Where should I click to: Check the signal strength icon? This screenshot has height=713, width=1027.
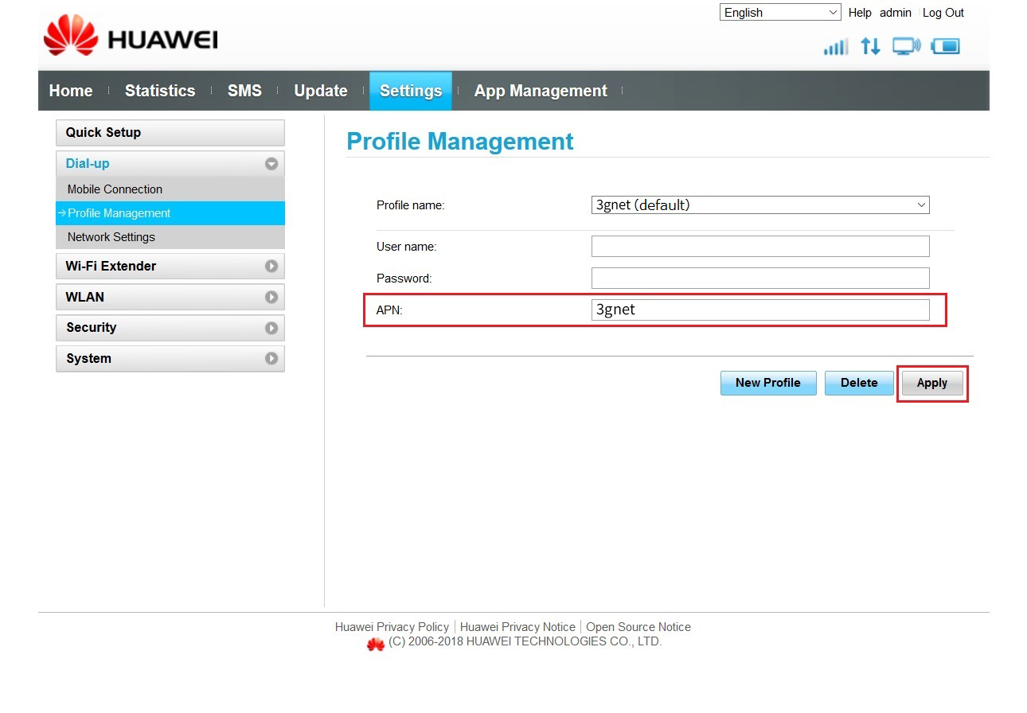pos(836,47)
